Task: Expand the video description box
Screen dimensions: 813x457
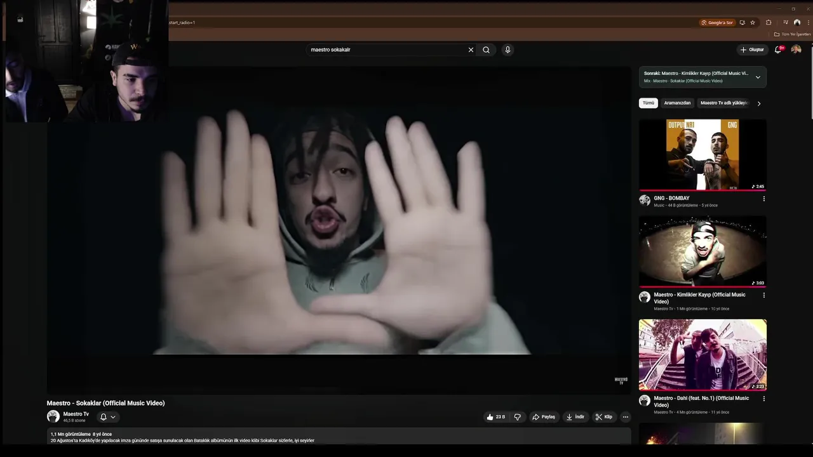Action: (339, 436)
